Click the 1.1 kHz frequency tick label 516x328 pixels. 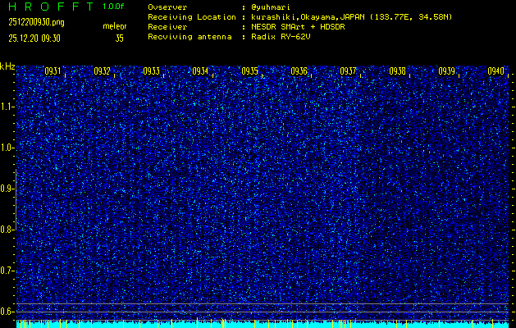[7, 107]
